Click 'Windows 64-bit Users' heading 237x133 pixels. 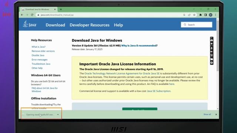coord(46,75)
